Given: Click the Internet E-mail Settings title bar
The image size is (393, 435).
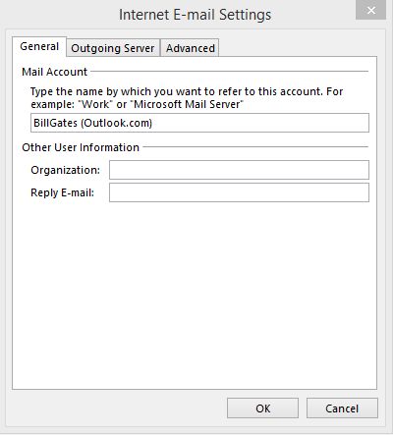Looking at the screenshot, I should [x=195, y=15].
